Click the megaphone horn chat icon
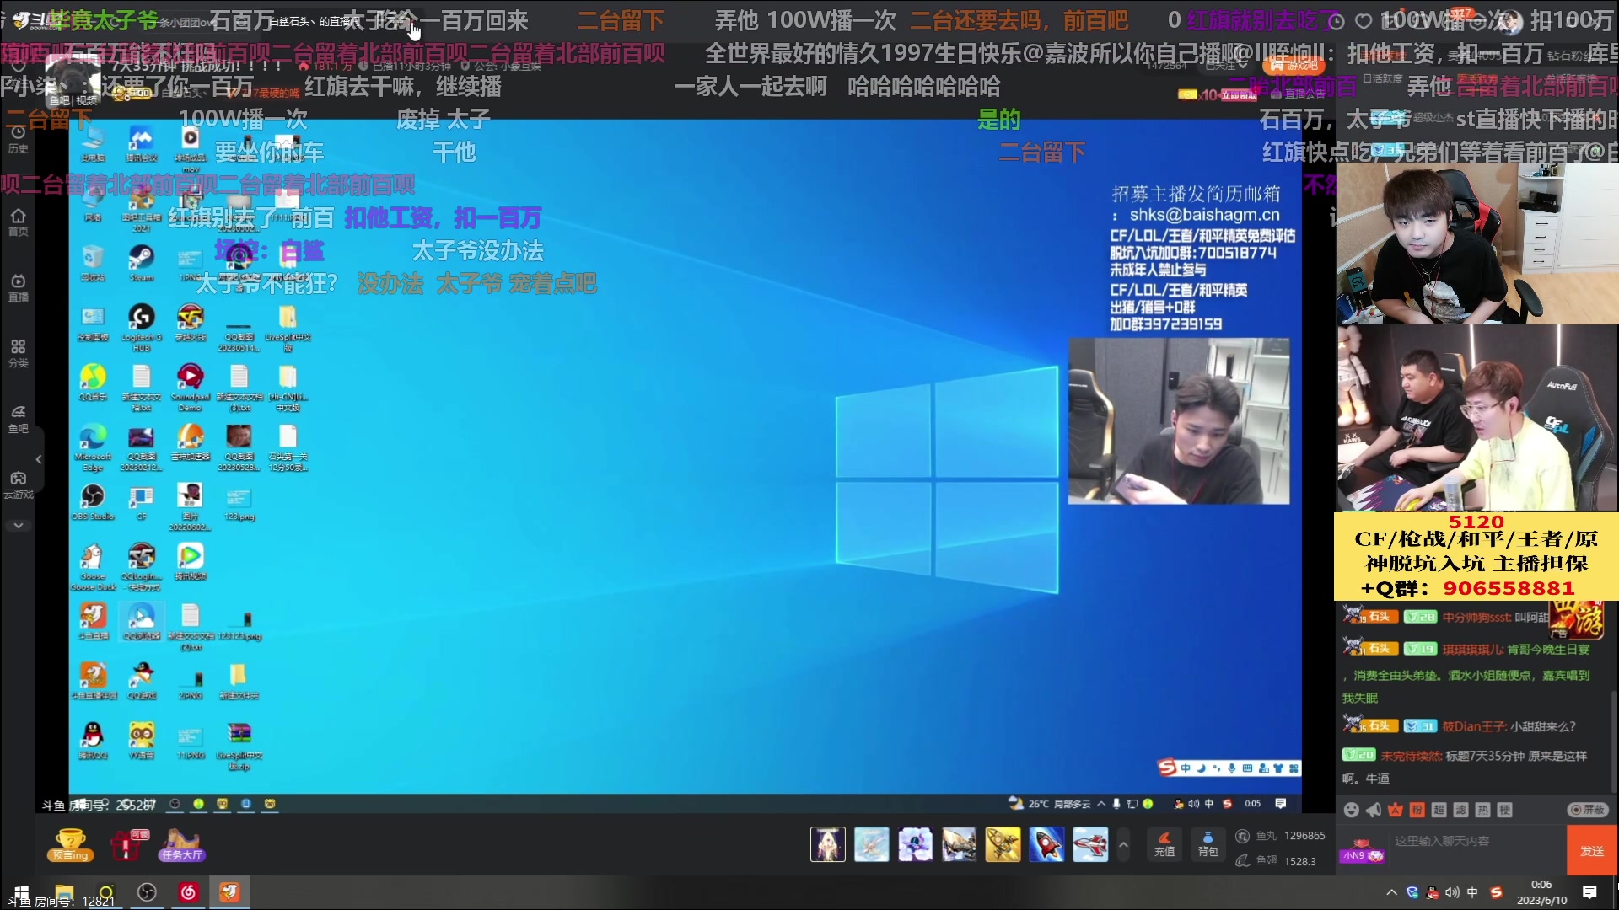 tap(1374, 810)
